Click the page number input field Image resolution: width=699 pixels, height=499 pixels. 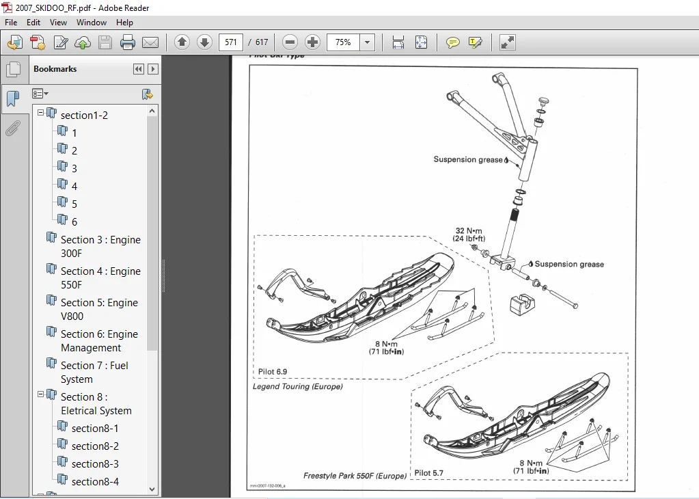(231, 42)
